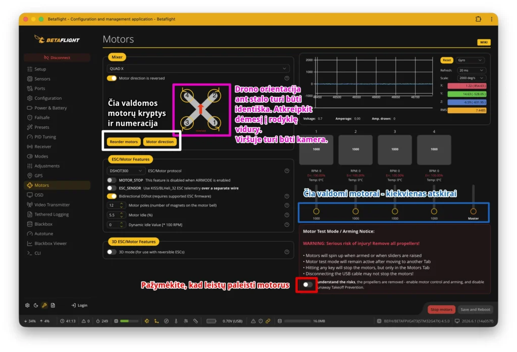Click the Blackbox database icon
517x352 pixels.
click(x=30, y=224)
